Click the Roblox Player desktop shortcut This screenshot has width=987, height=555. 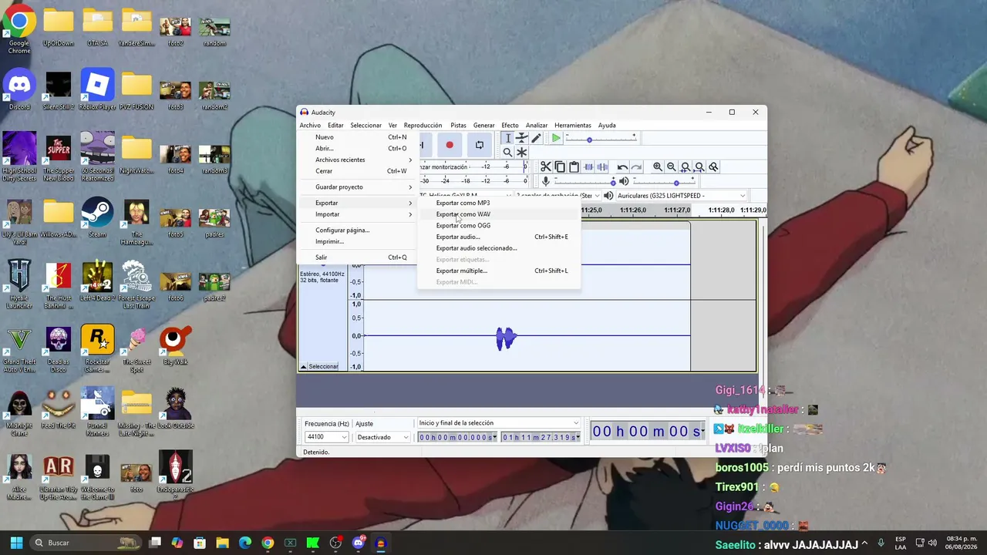pyautogui.click(x=97, y=89)
